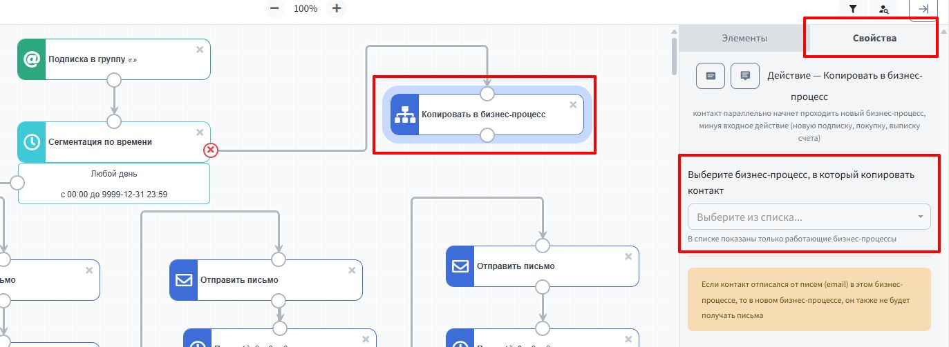
Task: Click the input connector atop Сегментация по времени
Action: 114,121
